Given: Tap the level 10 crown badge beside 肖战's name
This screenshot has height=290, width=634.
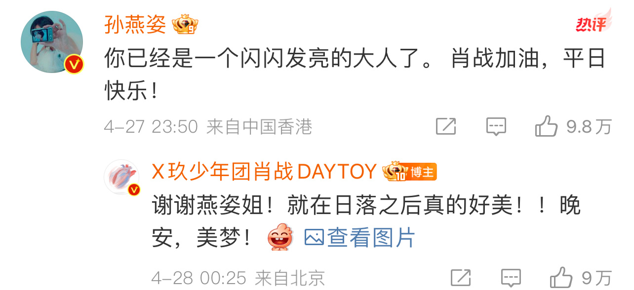Looking at the screenshot, I should [x=394, y=172].
